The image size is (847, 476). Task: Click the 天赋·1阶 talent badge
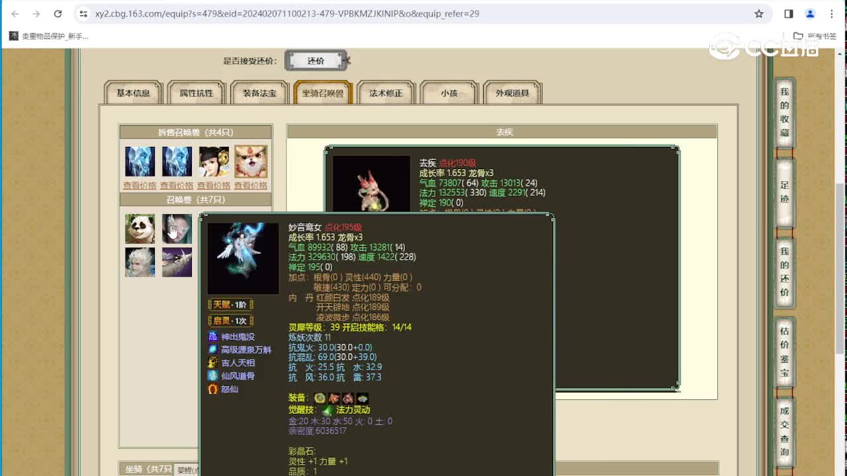(x=231, y=305)
